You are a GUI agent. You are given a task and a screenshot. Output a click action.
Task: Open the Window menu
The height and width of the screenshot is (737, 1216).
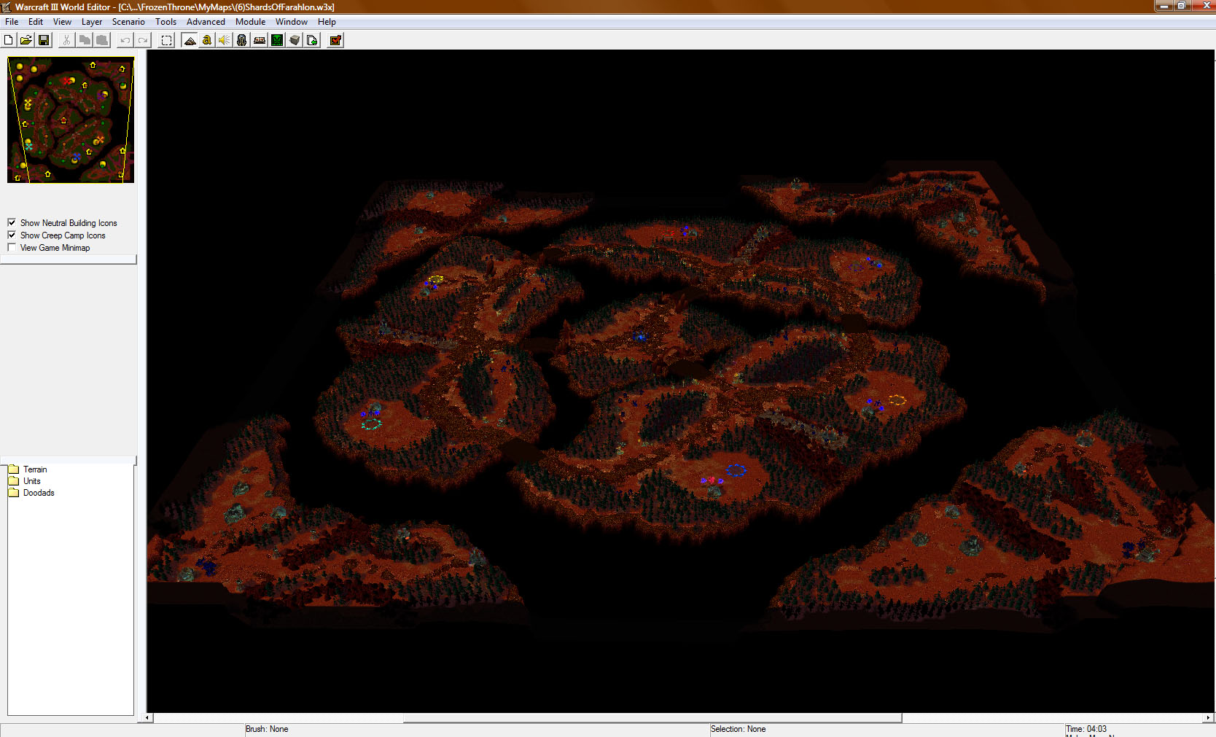[x=291, y=22]
